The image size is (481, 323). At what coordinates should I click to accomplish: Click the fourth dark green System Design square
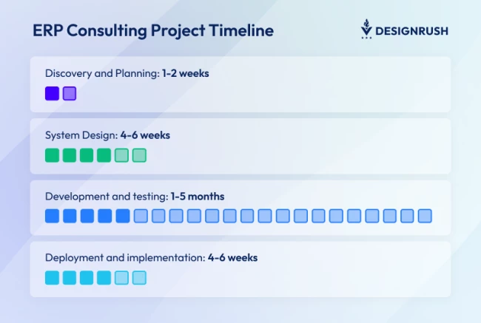(104, 155)
